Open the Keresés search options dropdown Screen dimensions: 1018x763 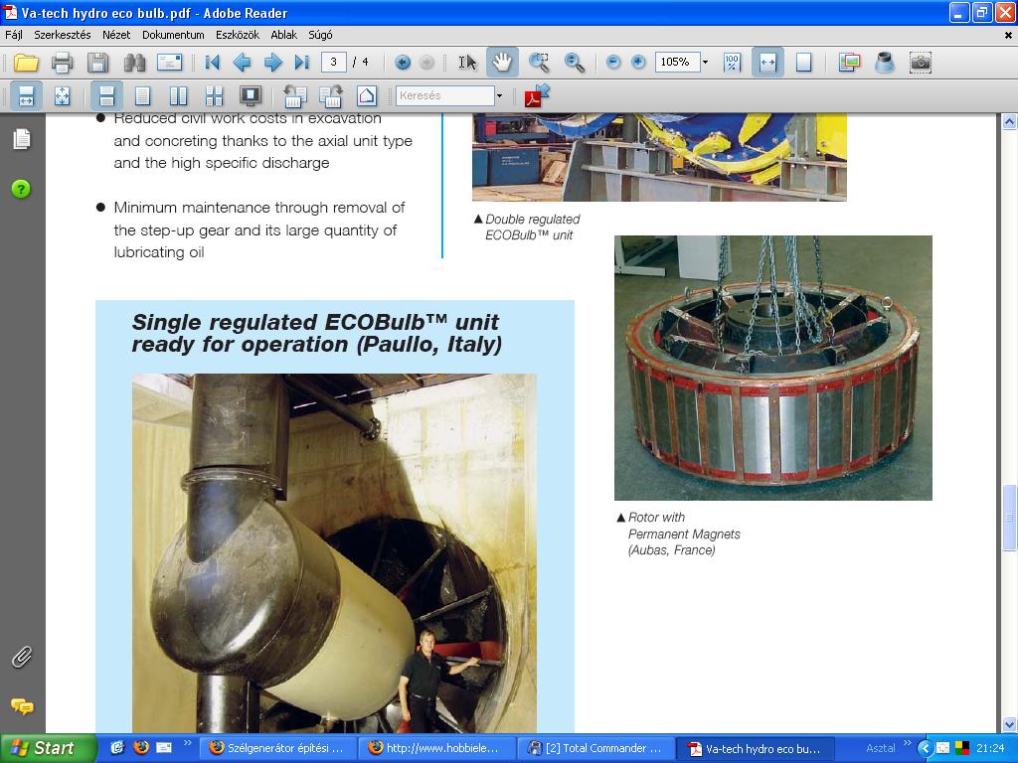[499, 95]
